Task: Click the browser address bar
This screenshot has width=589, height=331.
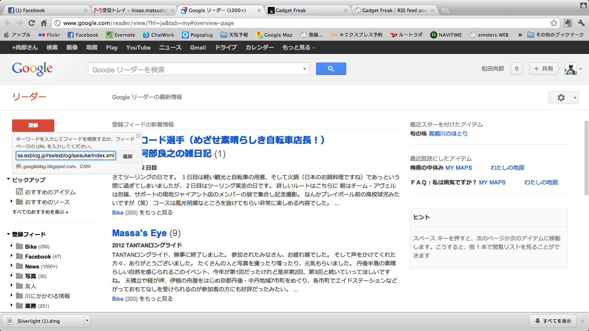Action: (x=305, y=23)
